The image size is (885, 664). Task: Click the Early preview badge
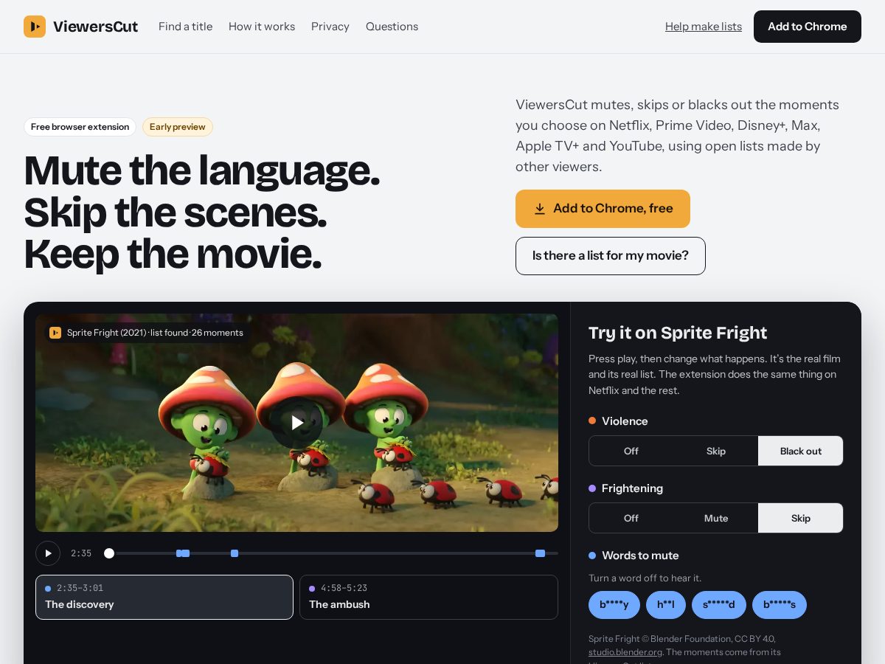(x=178, y=127)
